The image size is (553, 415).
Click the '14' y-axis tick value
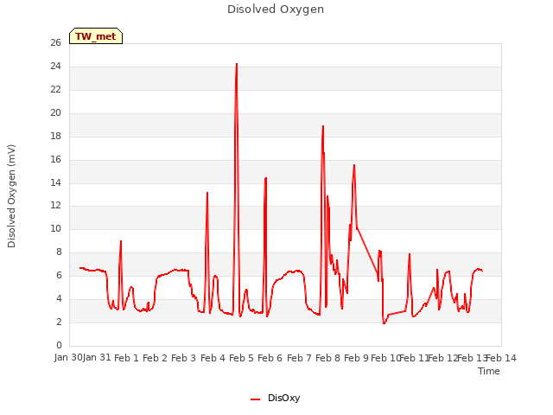55,182
